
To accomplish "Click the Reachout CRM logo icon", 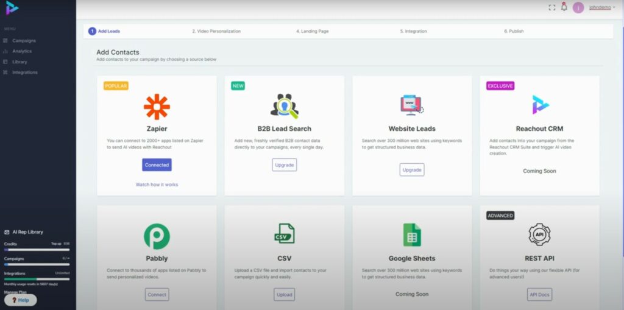I will click(x=541, y=105).
